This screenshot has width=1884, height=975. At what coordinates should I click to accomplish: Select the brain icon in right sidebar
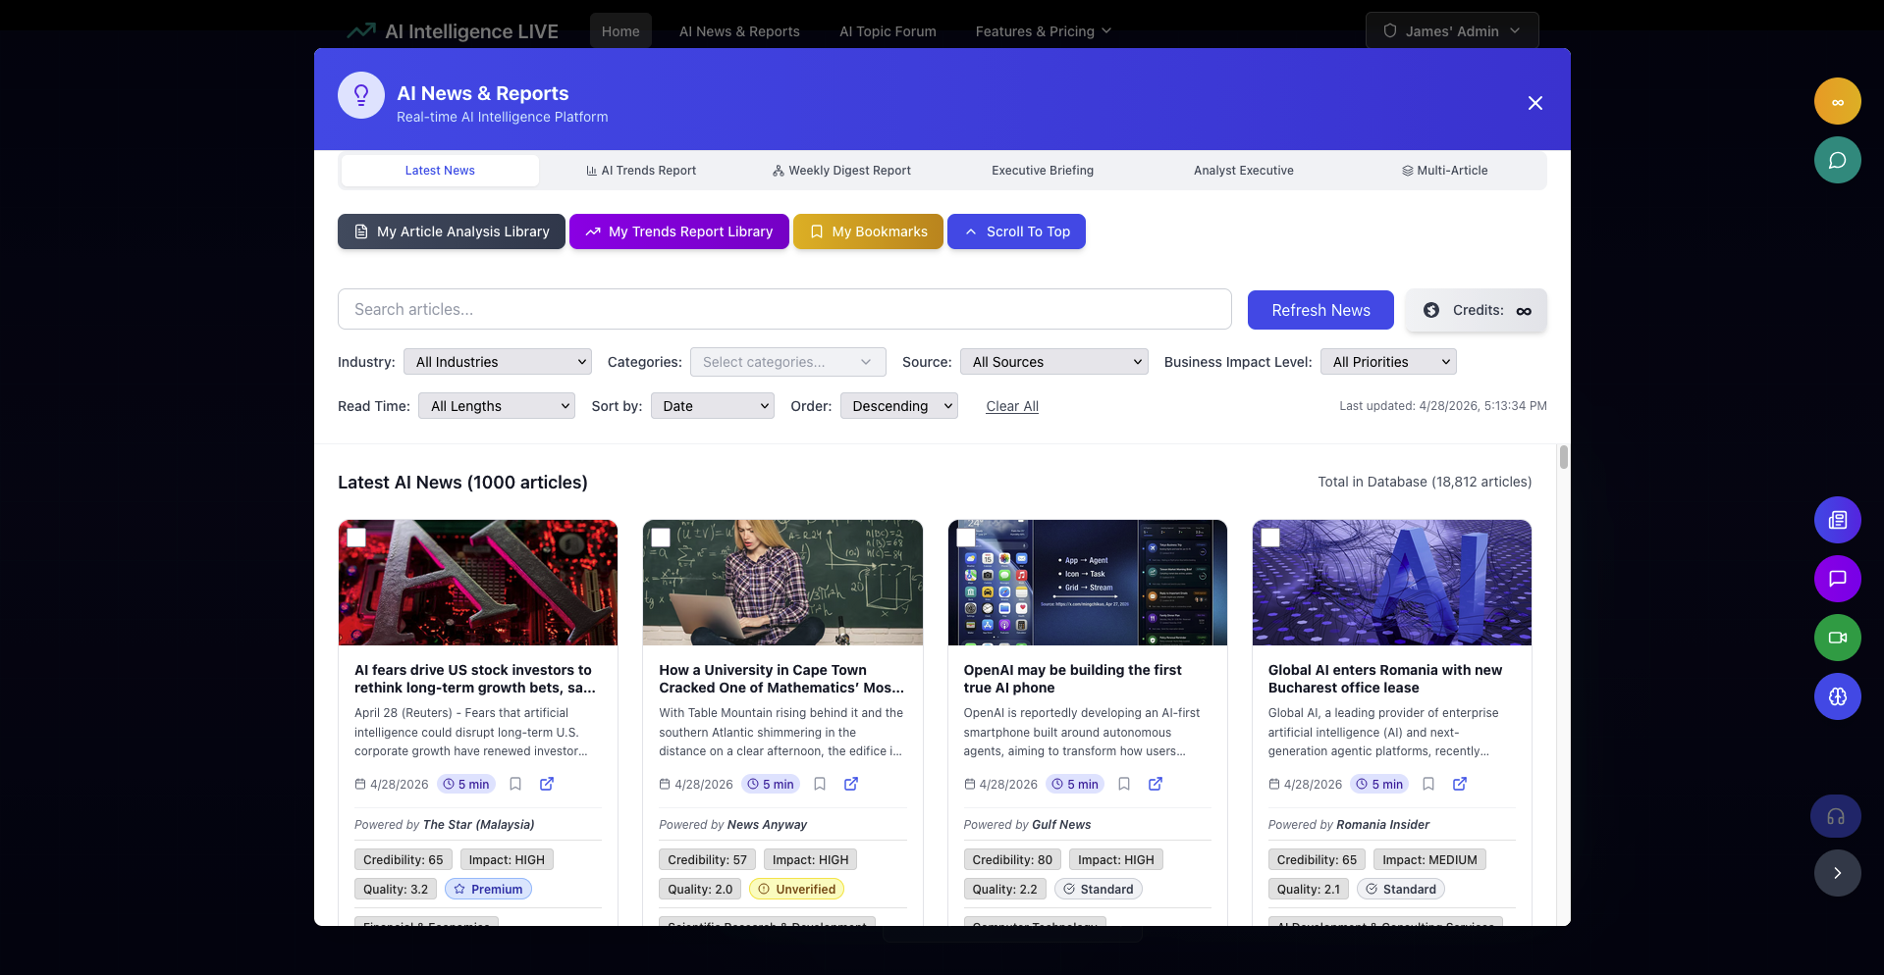coord(1837,696)
